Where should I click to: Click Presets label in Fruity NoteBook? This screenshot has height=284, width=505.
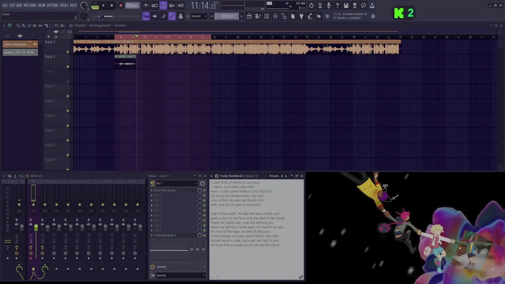click(x=274, y=176)
